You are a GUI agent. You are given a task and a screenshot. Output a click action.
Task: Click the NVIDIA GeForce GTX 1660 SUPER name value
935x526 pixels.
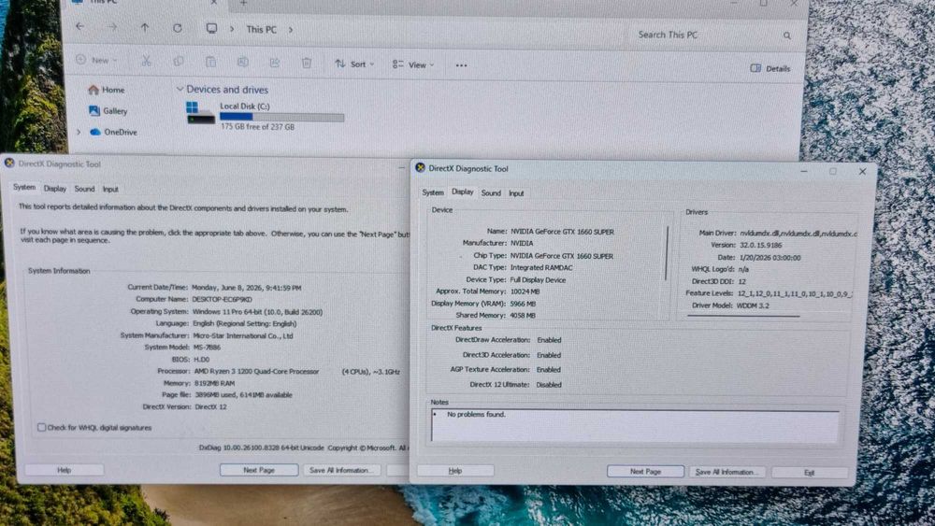point(562,232)
